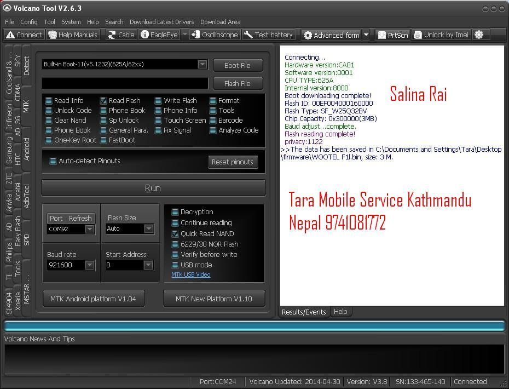Screen dimensions: 509x389
Task: Open the Download Area menu
Action: tap(220, 22)
